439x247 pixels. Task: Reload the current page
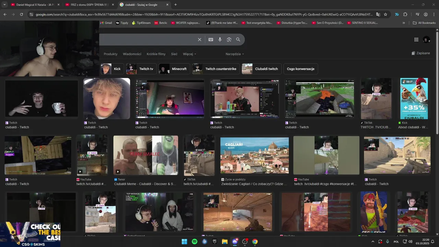21,14
